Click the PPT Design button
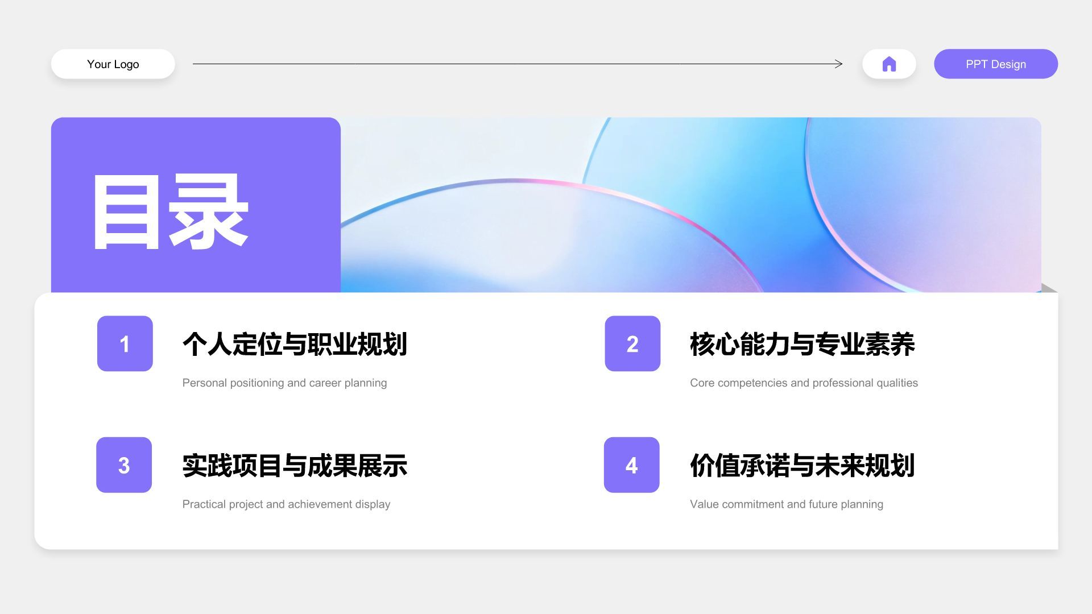This screenshot has height=614, width=1092. 995,64
